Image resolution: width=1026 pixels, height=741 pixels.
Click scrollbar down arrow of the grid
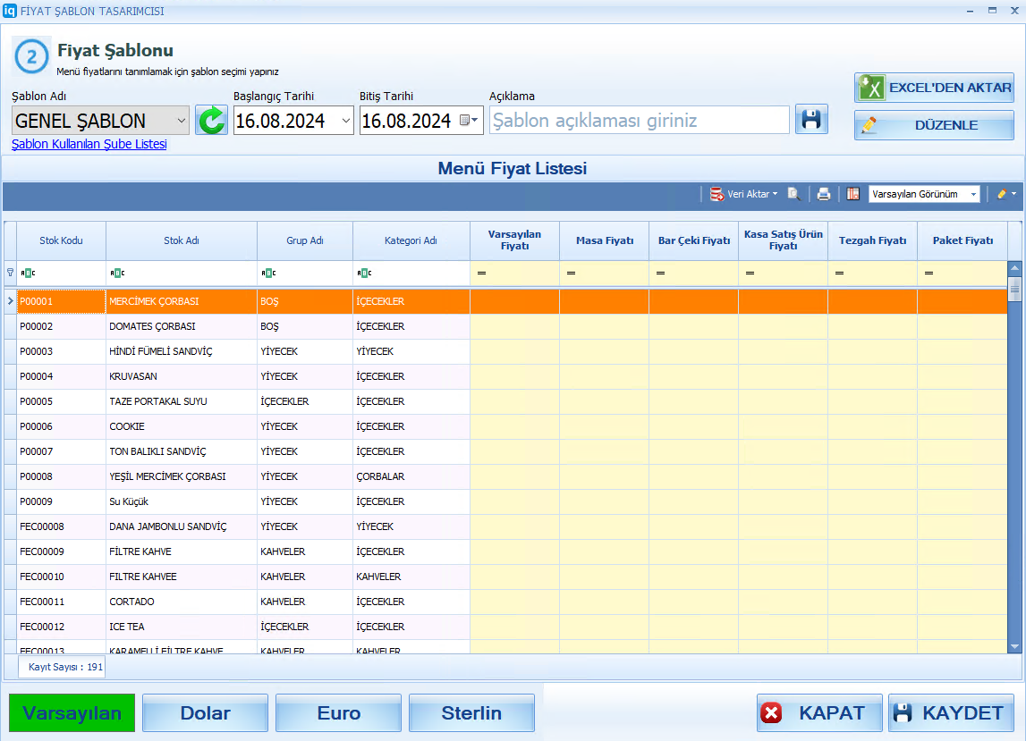[1015, 647]
